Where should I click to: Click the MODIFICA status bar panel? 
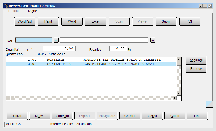point(26,124)
